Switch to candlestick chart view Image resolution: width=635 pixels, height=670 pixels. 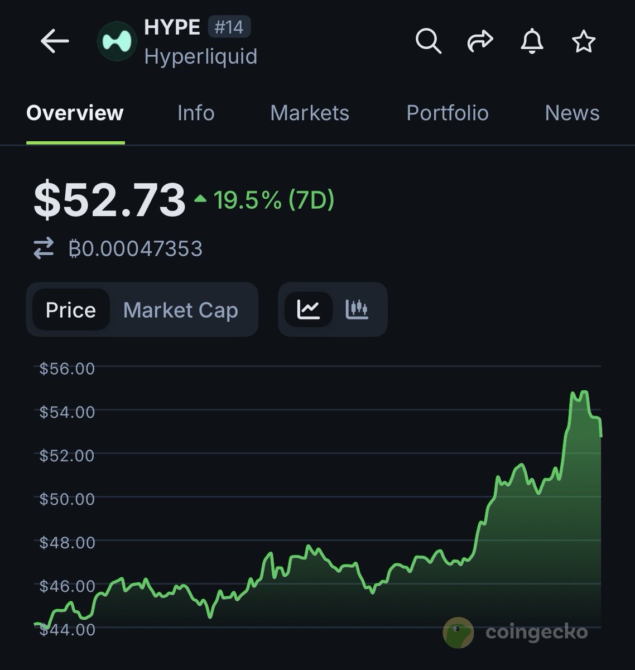point(357,309)
